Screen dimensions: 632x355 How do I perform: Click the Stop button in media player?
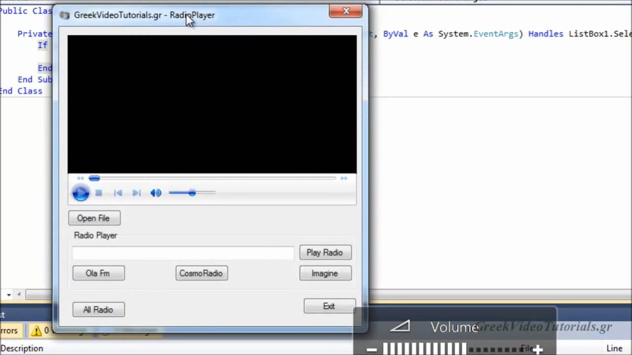(x=99, y=193)
